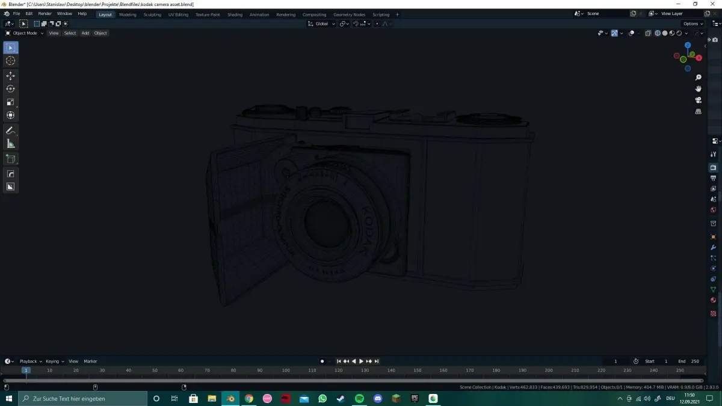This screenshot has height=406, width=722.
Task: Open the File menu
Action: 16,14
